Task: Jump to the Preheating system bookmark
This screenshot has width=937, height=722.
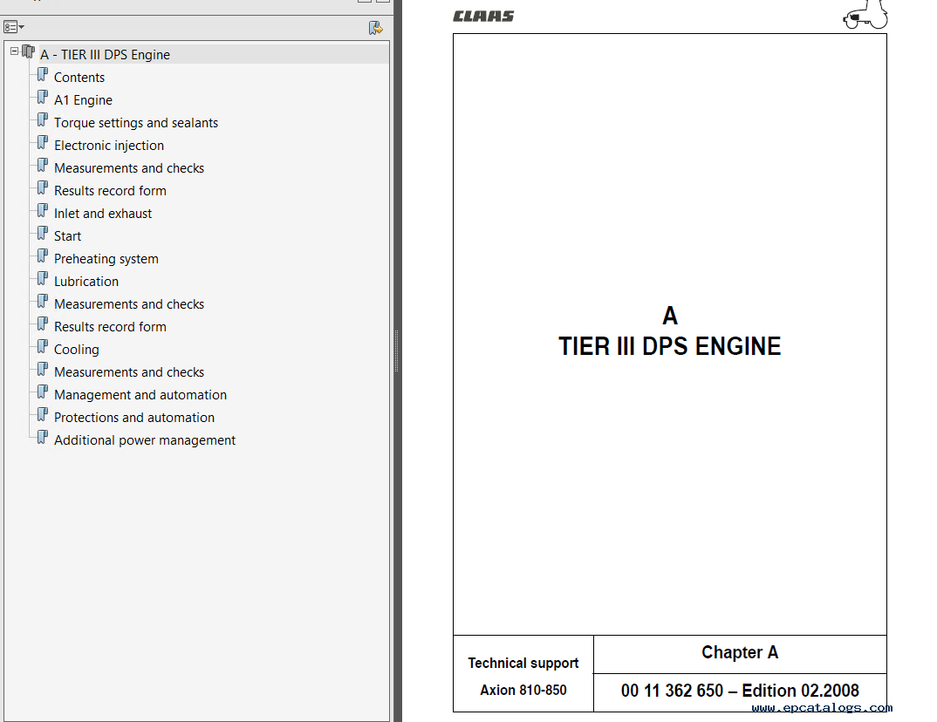Action: [x=106, y=259]
